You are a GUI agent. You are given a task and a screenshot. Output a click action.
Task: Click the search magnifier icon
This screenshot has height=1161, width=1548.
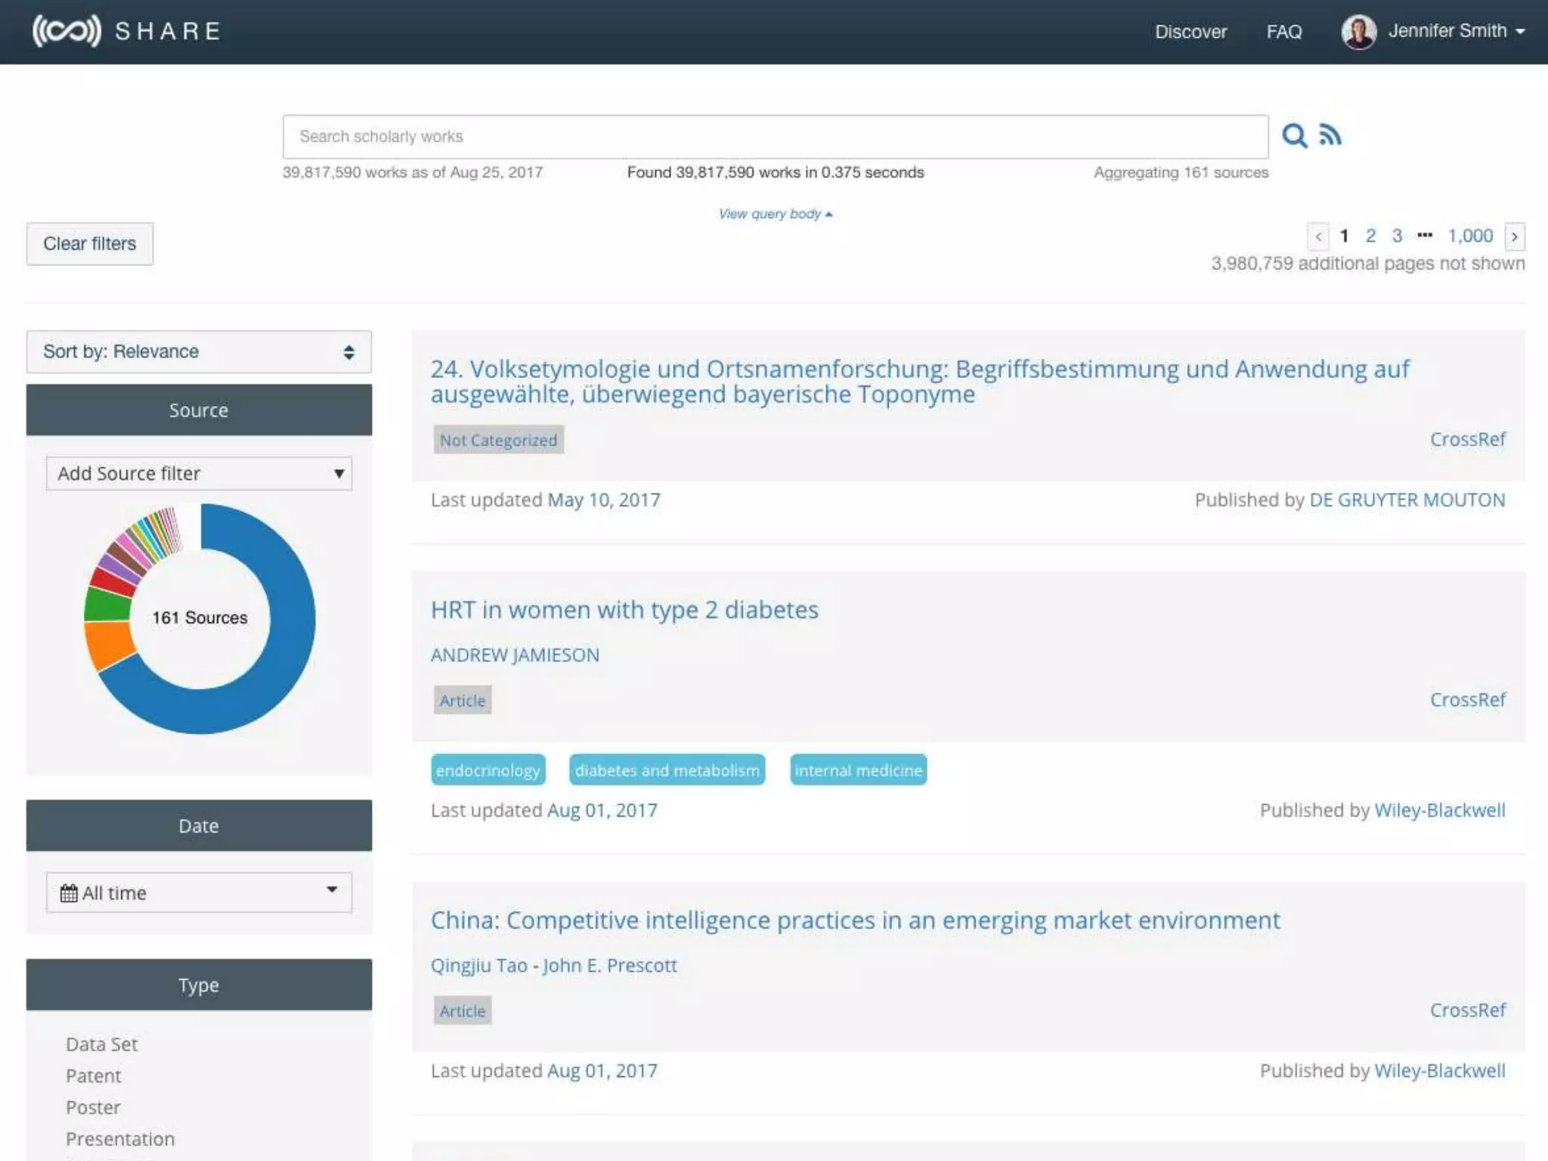(1294, 136)
